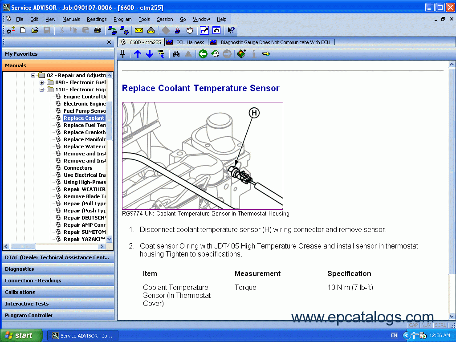The image size is (456, 342).
Task: Click the yellow key icon
Action: (266, 54)
